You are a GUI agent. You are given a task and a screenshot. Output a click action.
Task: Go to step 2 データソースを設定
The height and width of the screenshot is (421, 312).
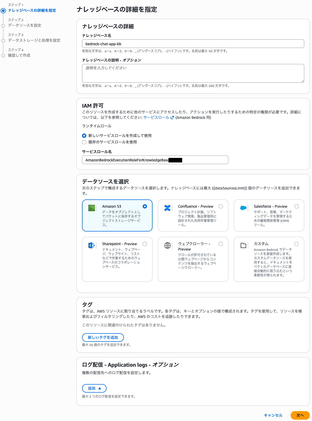tap(25, 25)
